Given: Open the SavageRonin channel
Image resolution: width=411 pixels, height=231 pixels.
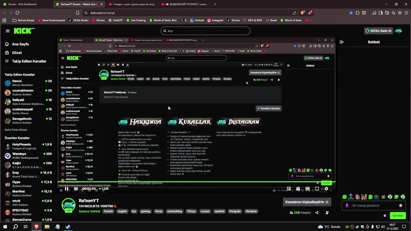Looking at the screenshot, I should click(x=28, y=121).
